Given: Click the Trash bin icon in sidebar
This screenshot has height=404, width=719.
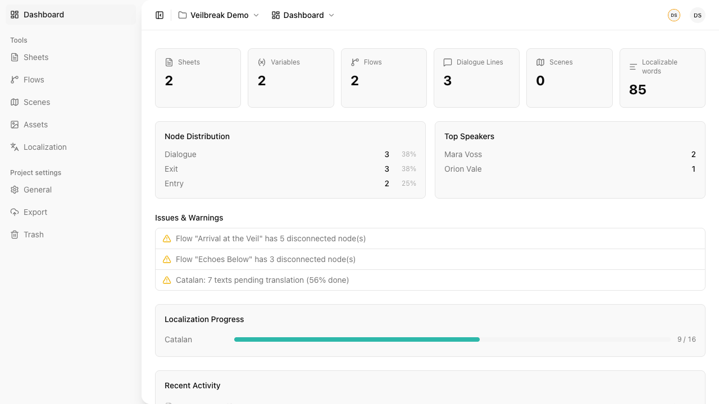Looking at the screenshot, I should coord(15,235).
